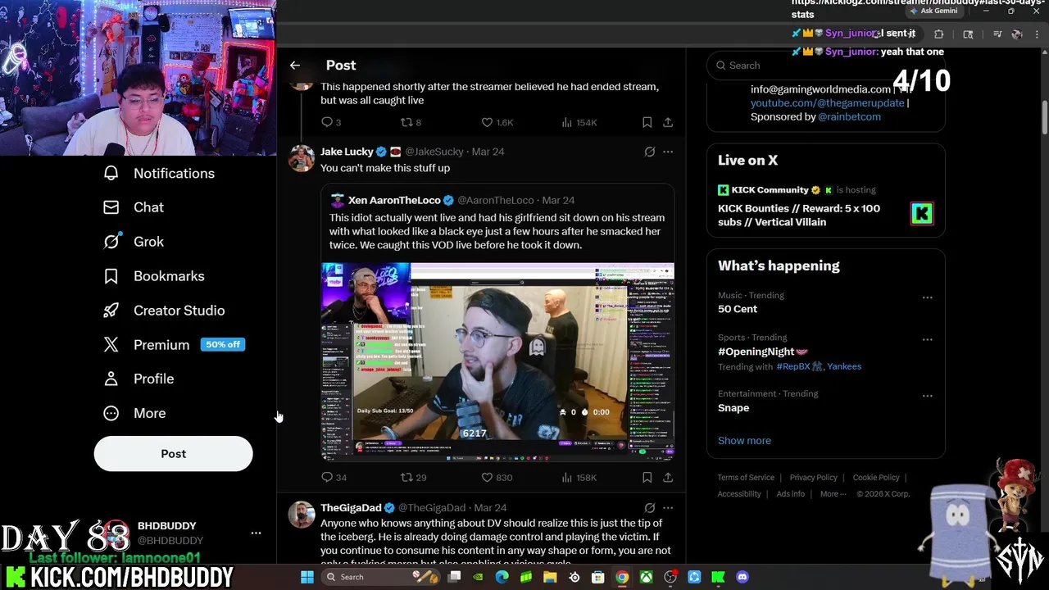
Task: Repost Jake Lucky's post with 29 reposts
Action: (x=413, y=477)
